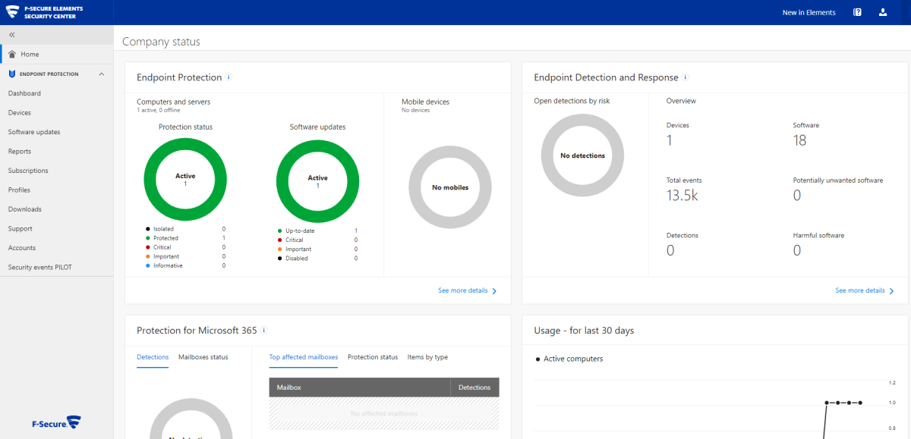Image resolution: width=911 pixels, height=439 pixels.
Task: Click info icon beside Endpoint Detection and Response
Action: click(685, 77)
